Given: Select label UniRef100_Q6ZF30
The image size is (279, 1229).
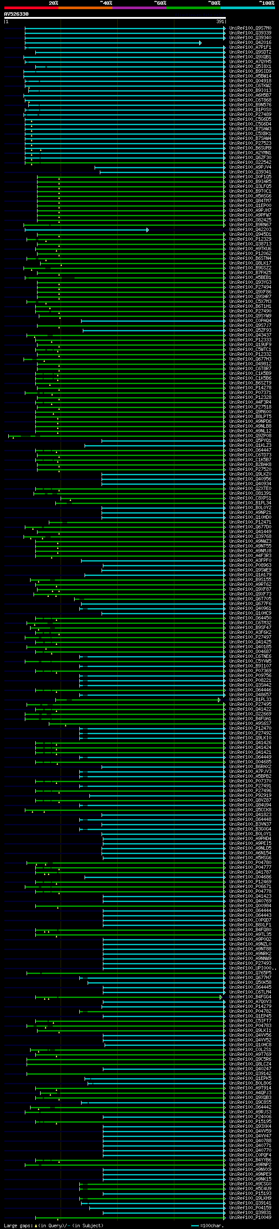Looking at the screenshot, I should [x=250, y=157].
